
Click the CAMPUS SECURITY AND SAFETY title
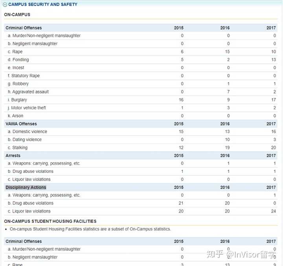pos(43,4)
